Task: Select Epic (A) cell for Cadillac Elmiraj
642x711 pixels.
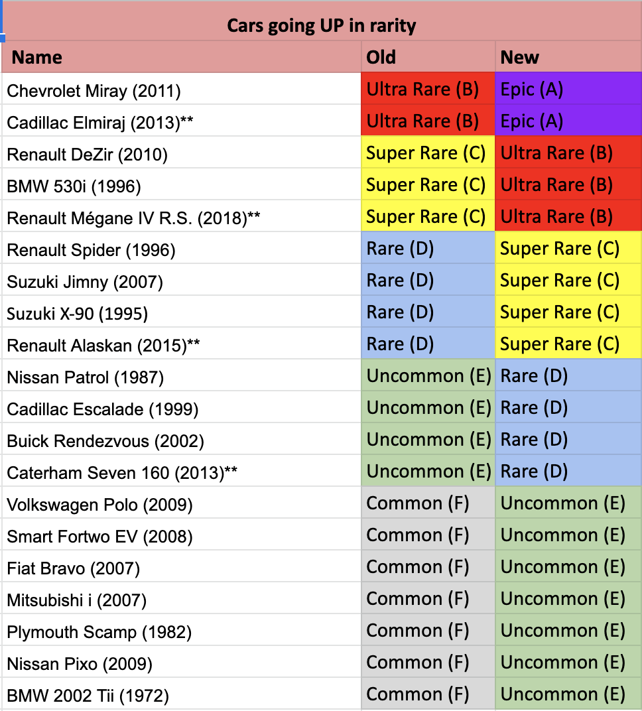Action: pyautogui.click(x=568, y=120)
